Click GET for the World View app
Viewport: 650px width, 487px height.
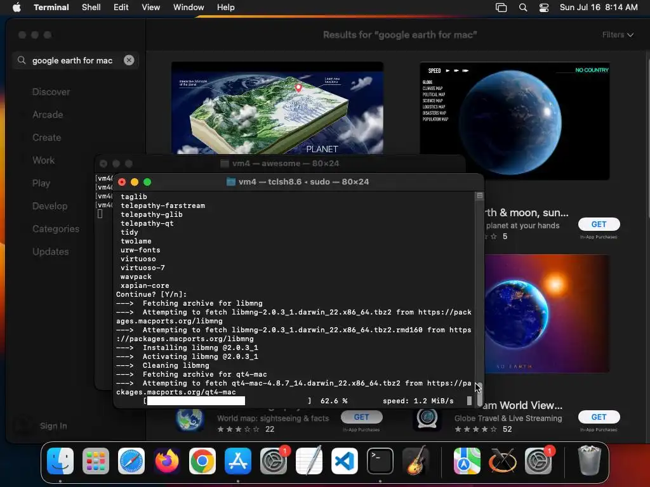(x=599, y=417)
